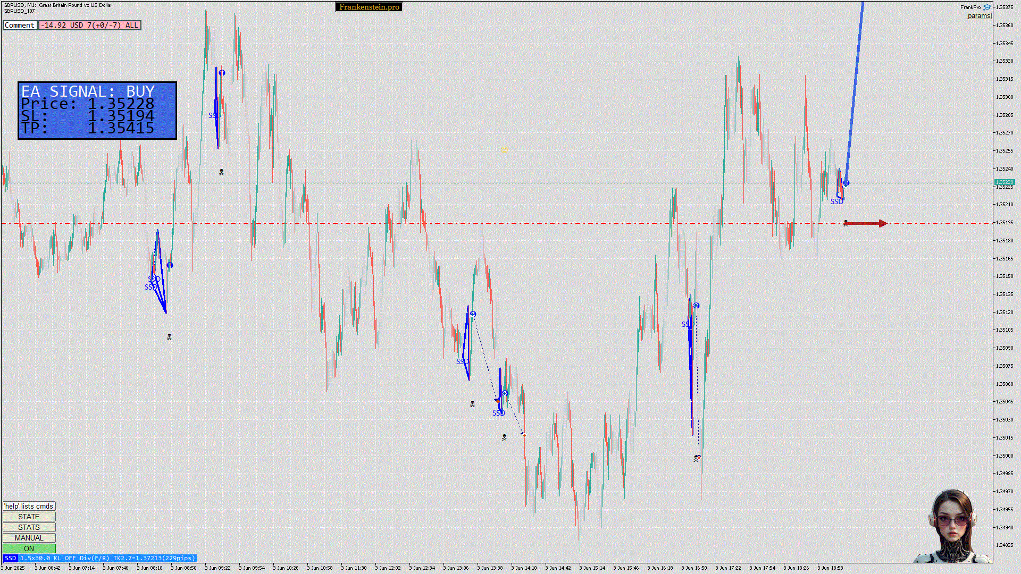
Task: Click the red stop-loss arrow
Action: 866,223
